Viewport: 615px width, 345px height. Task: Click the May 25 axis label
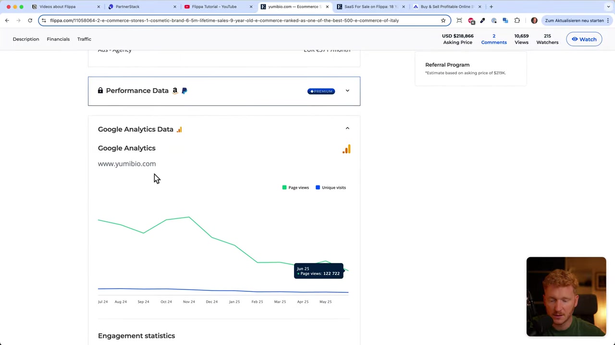click(325, 301)
